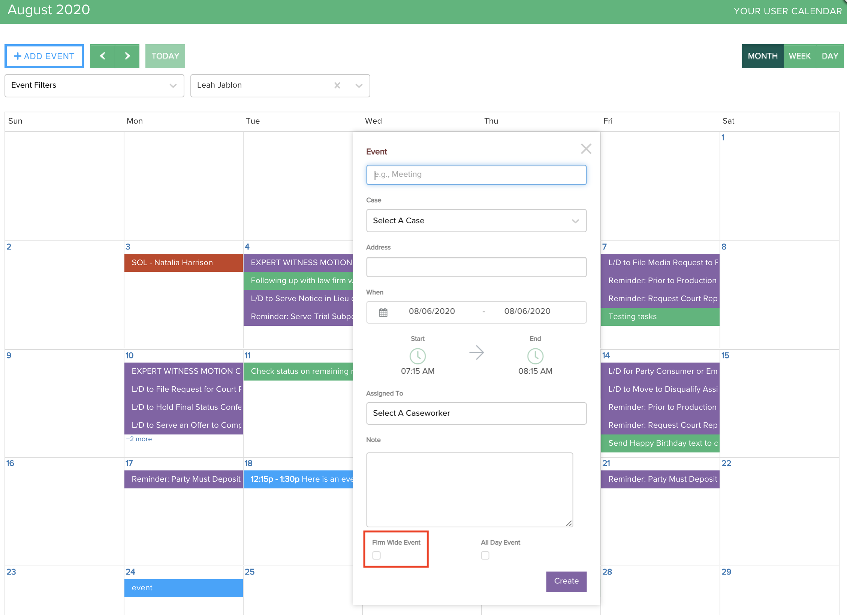The height and width of the screenshot is (615, 847).
Task: Click the Start time clock icon
Action: coord(418,356)
